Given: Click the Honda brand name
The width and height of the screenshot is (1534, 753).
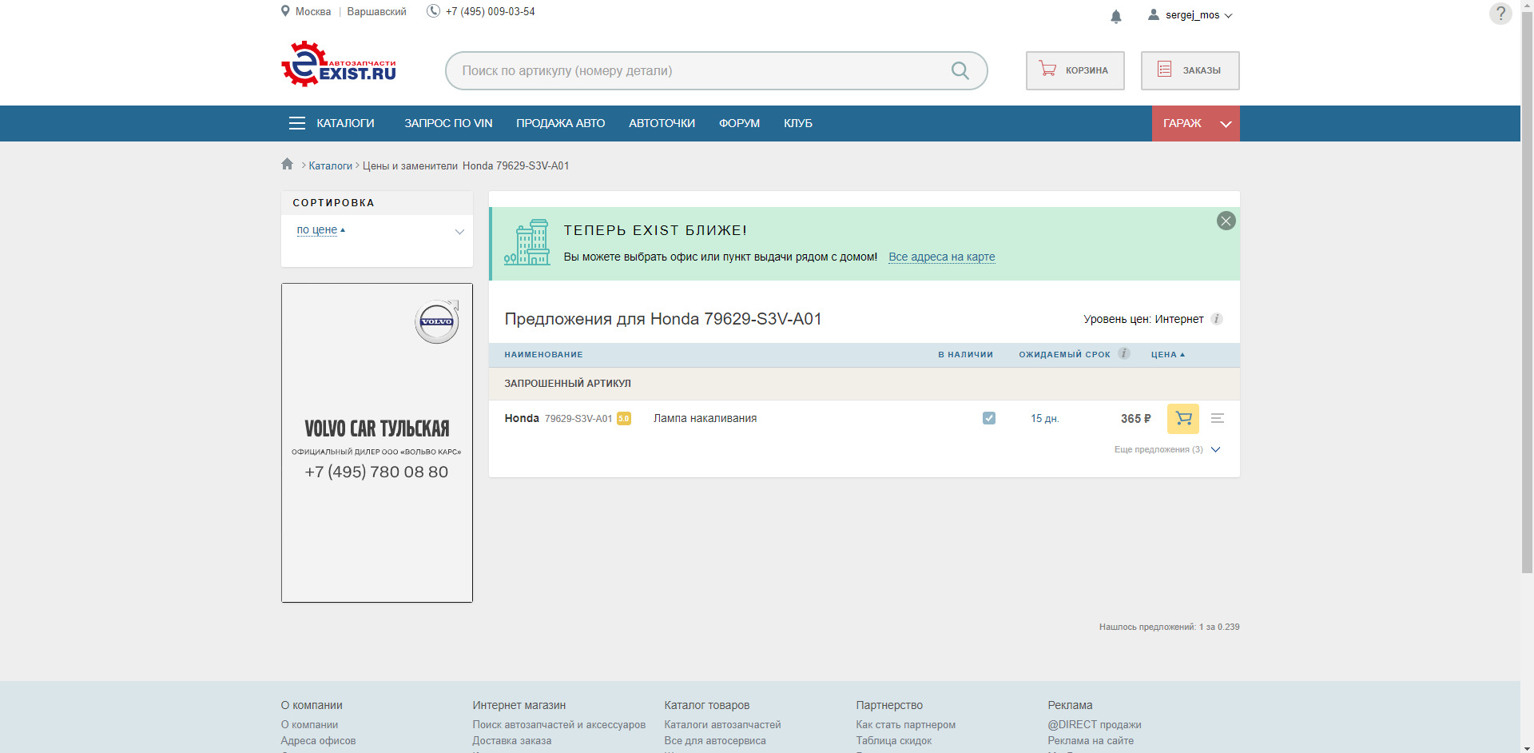Looking at the screenshot, I should click(522, 418).
